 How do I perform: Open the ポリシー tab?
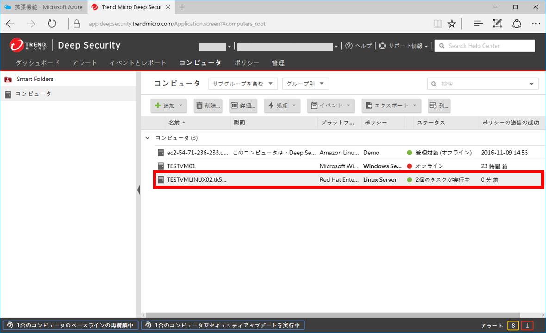click(247, 62)
